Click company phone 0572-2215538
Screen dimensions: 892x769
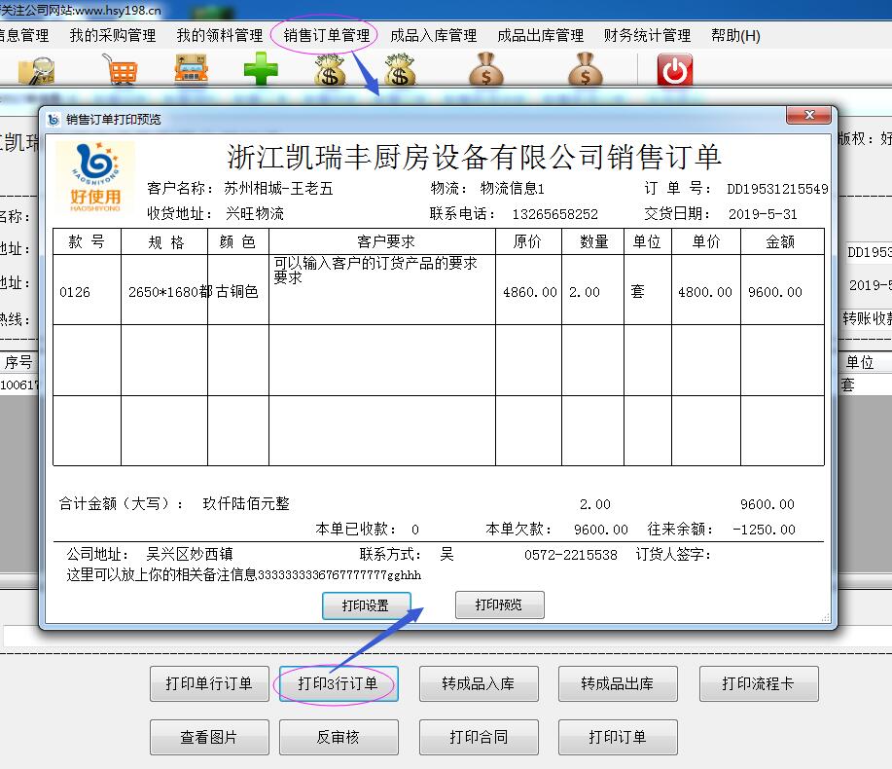571,555
